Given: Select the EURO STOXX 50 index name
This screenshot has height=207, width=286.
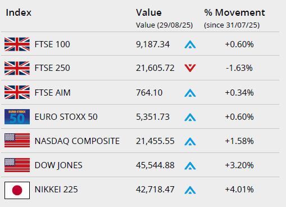Looking at the screenshot, I should (66, 117).
